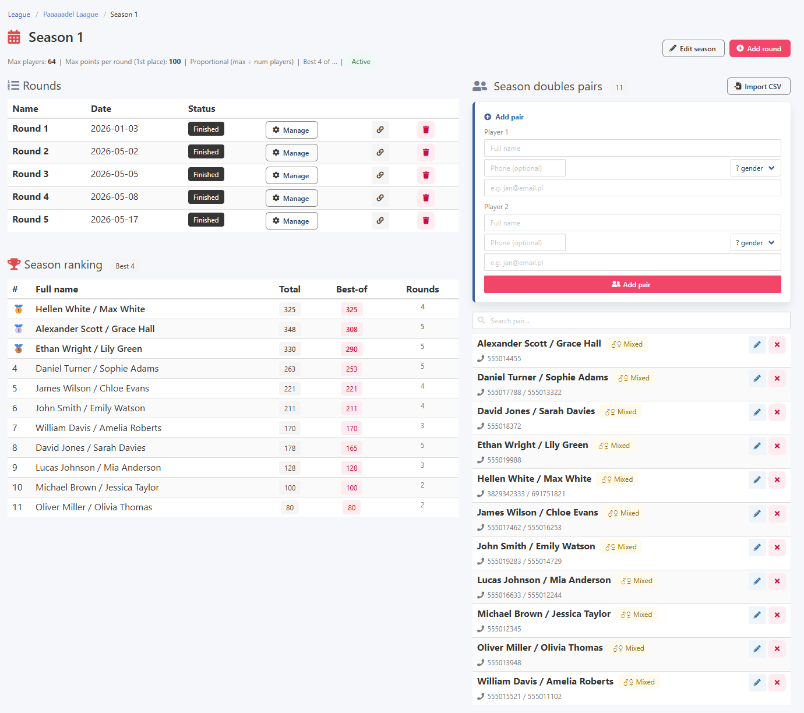Viewport: 804px width, 713px height.
Task: Open Paaaaadel Laague breadcrumb link
Action: (x=70, y=15)
